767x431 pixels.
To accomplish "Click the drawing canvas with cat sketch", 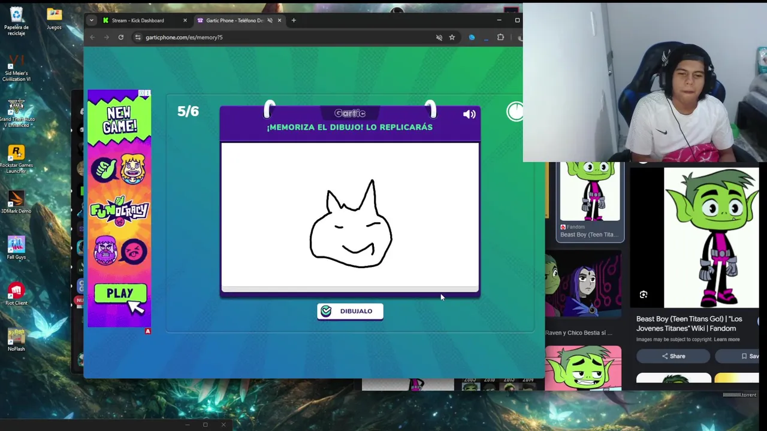I will click(x=350, y=215).
